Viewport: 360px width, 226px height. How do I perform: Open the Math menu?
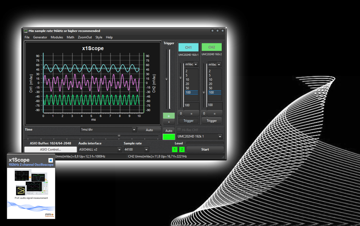[70, 37]
